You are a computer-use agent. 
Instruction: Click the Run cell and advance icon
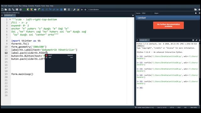pyautogui.click(x=31, y=10)
